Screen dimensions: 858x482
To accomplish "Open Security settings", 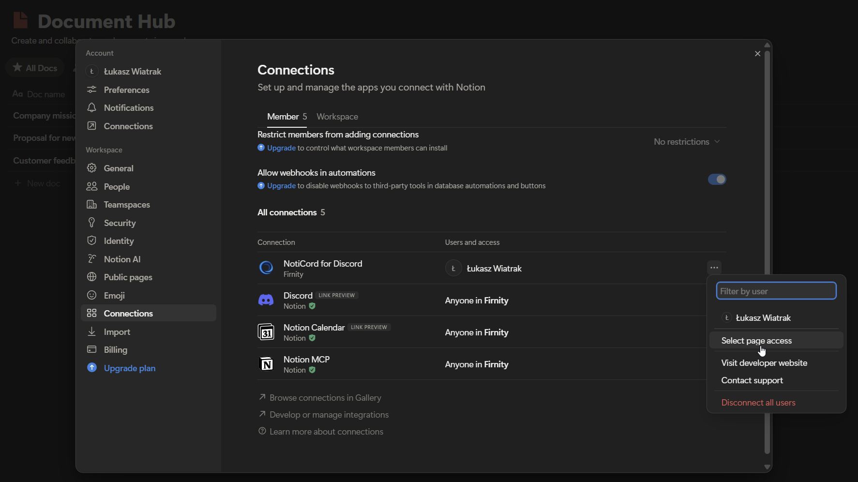I will pyautogui.click(x=119, y=223).
